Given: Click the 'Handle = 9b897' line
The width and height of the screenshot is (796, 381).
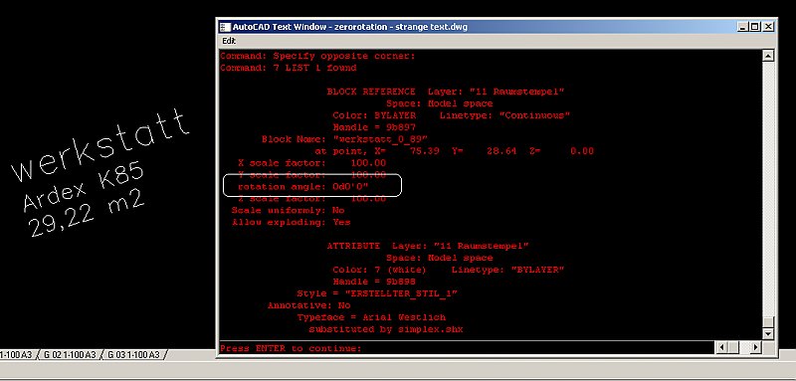Looking at the screenshot, I should pos(374,127).
